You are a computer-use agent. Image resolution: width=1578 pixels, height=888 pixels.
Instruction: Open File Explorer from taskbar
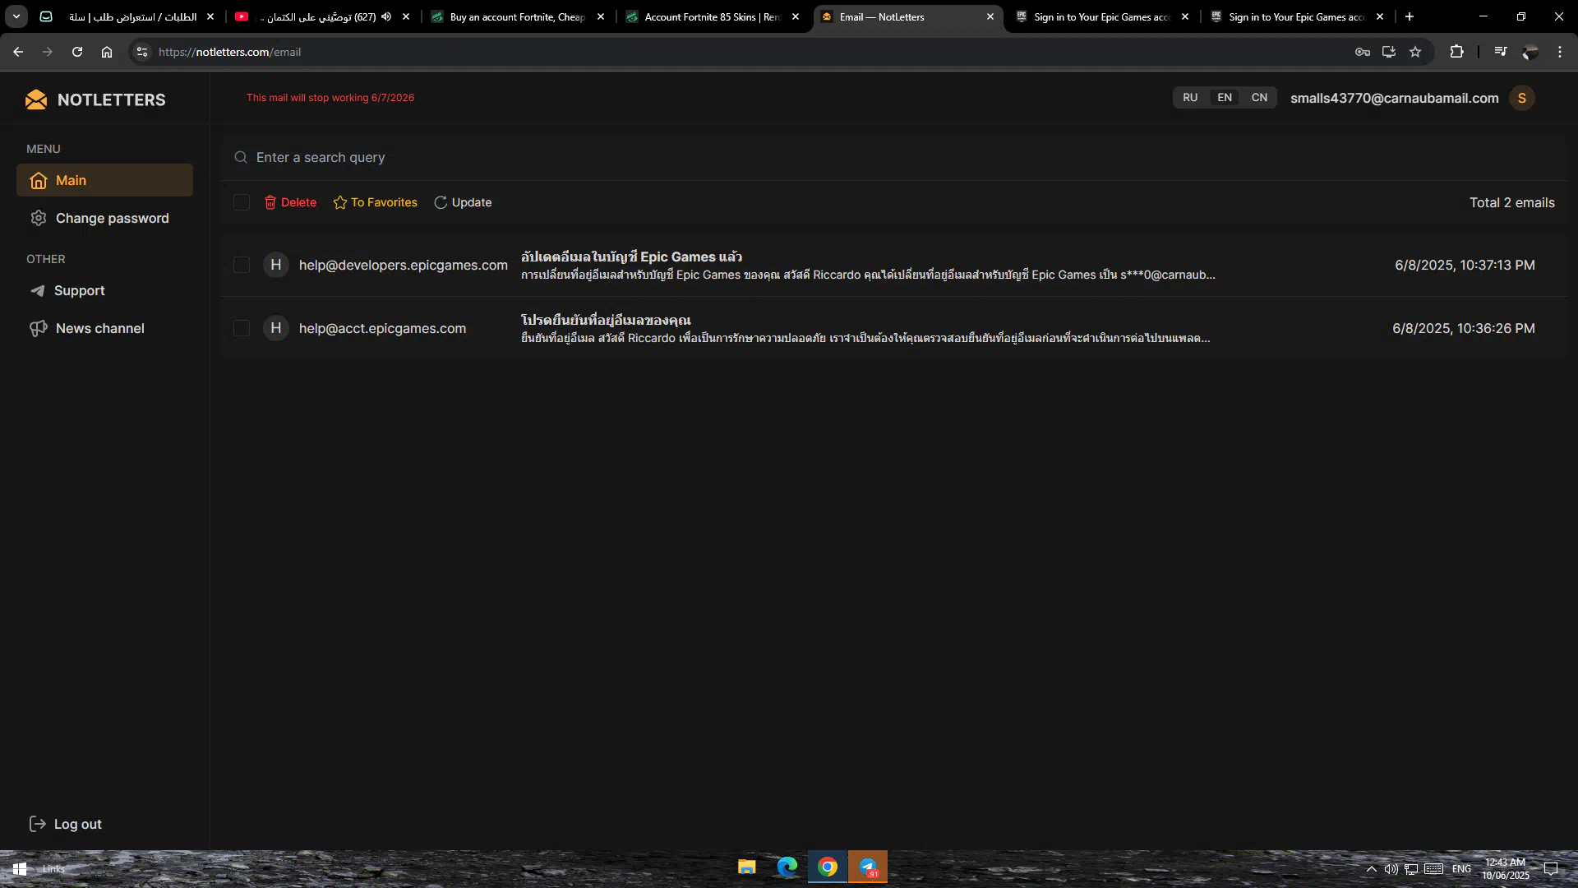[746, 867]
